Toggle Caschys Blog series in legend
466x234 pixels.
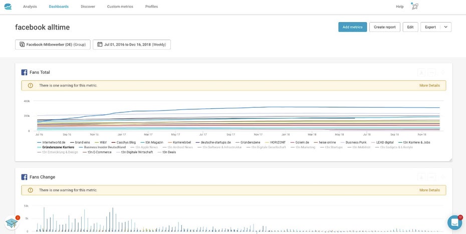(x=123, y=142)
